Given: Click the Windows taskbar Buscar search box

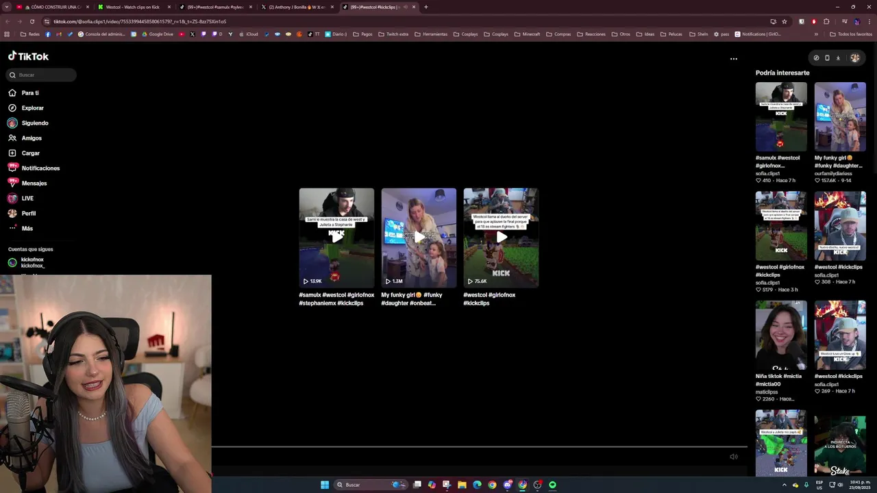Looking at the screenshot, I should [x=371, y=485].
